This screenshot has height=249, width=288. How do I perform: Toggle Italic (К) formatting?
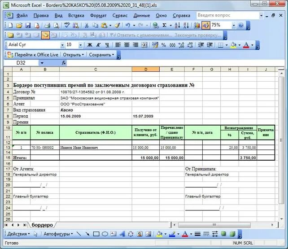point(98,45)
